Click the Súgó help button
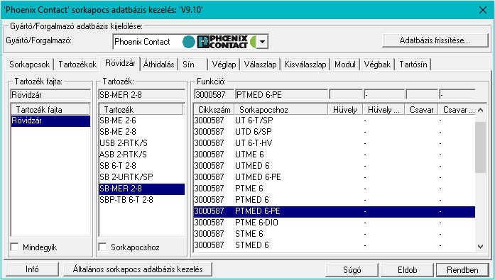Viewport: 495px width, 280px height. click(x=352, y=270)
